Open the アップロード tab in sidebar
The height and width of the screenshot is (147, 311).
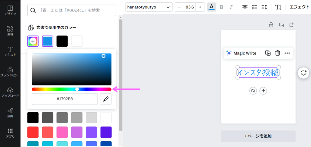[10, 92]
